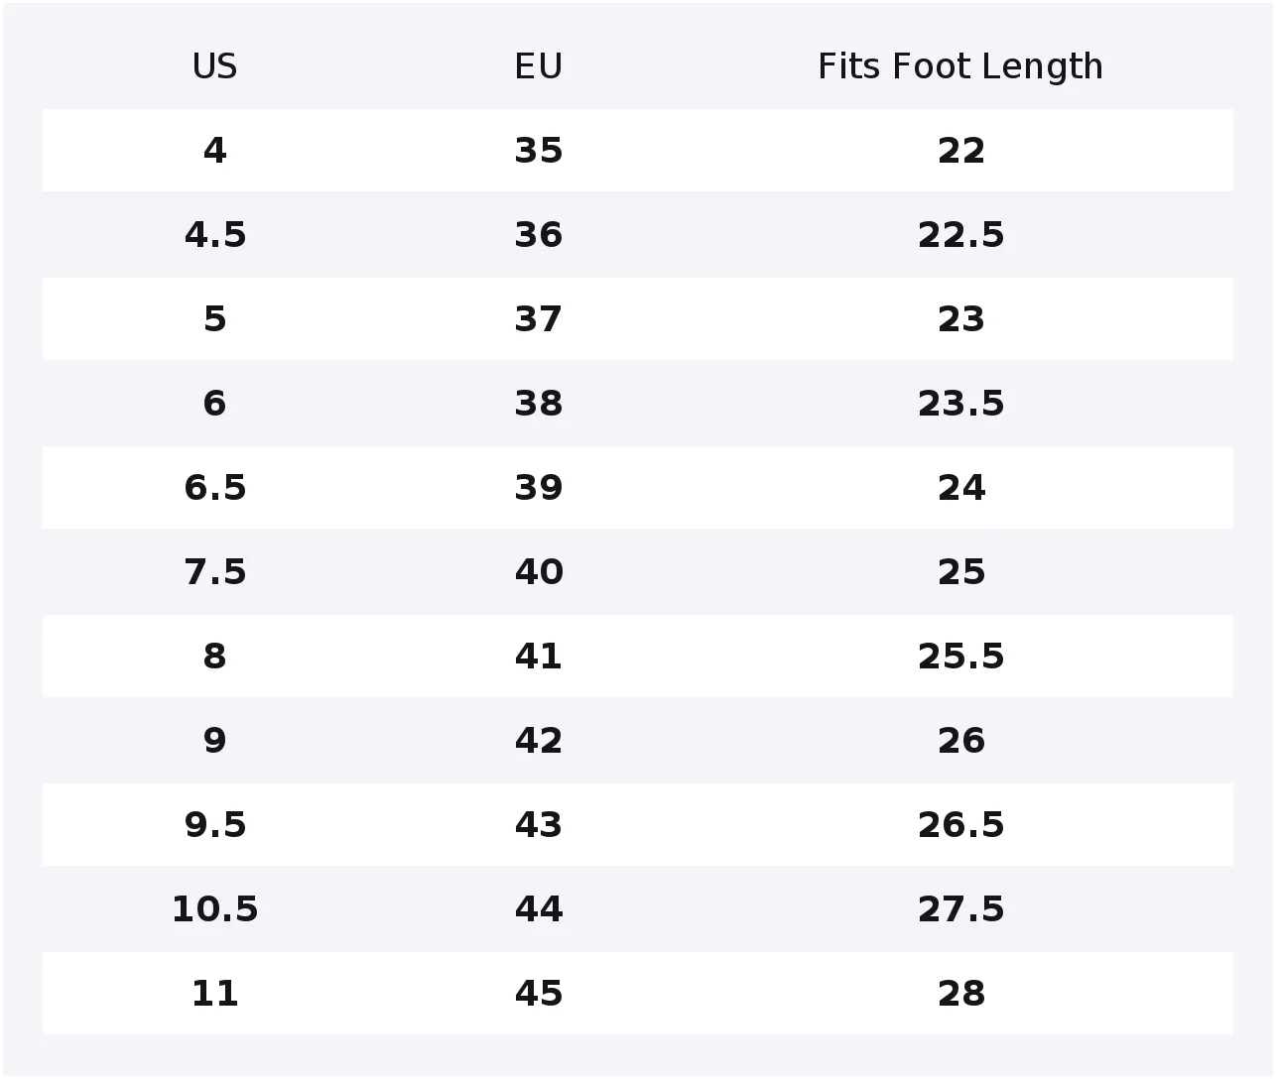The width and height of the screenshot is (1276, 1079).
Task: Click foot length 24 cell
Action: coord(960,488)
